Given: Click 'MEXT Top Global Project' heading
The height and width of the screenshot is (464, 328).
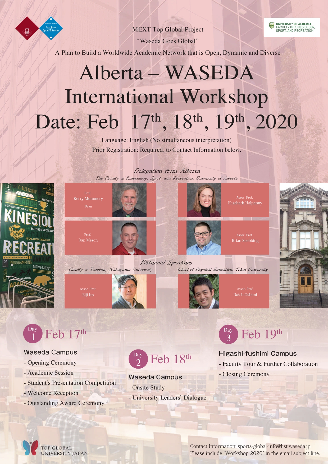Looking at the screenshot, I should tap(168, 29).
